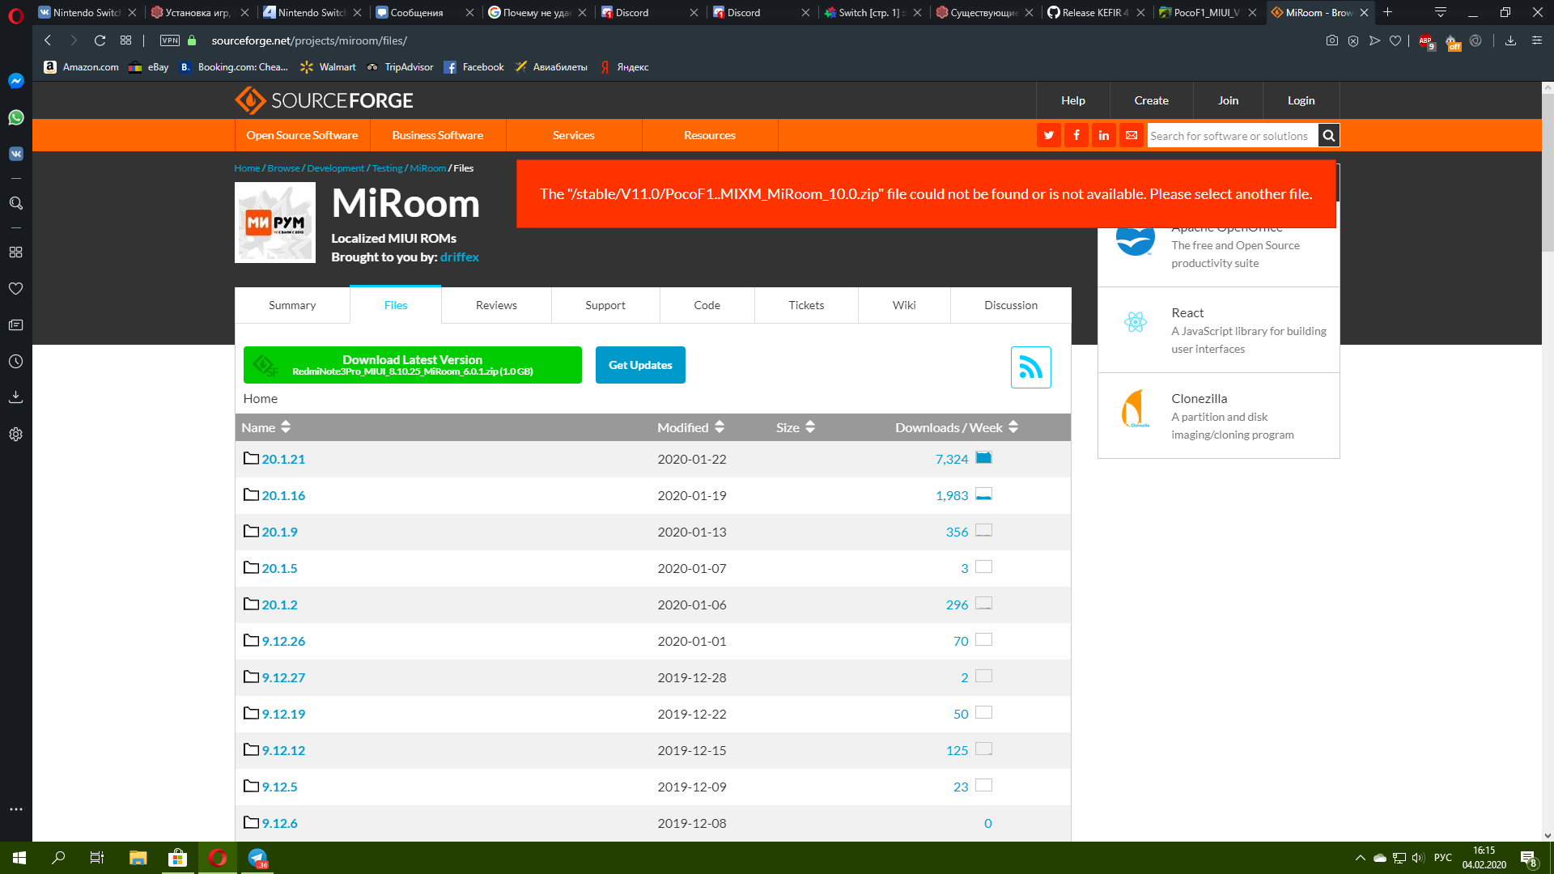Click Download Latest Version button
This screenshot has width=1554, height=874.
tap(413, 365)
